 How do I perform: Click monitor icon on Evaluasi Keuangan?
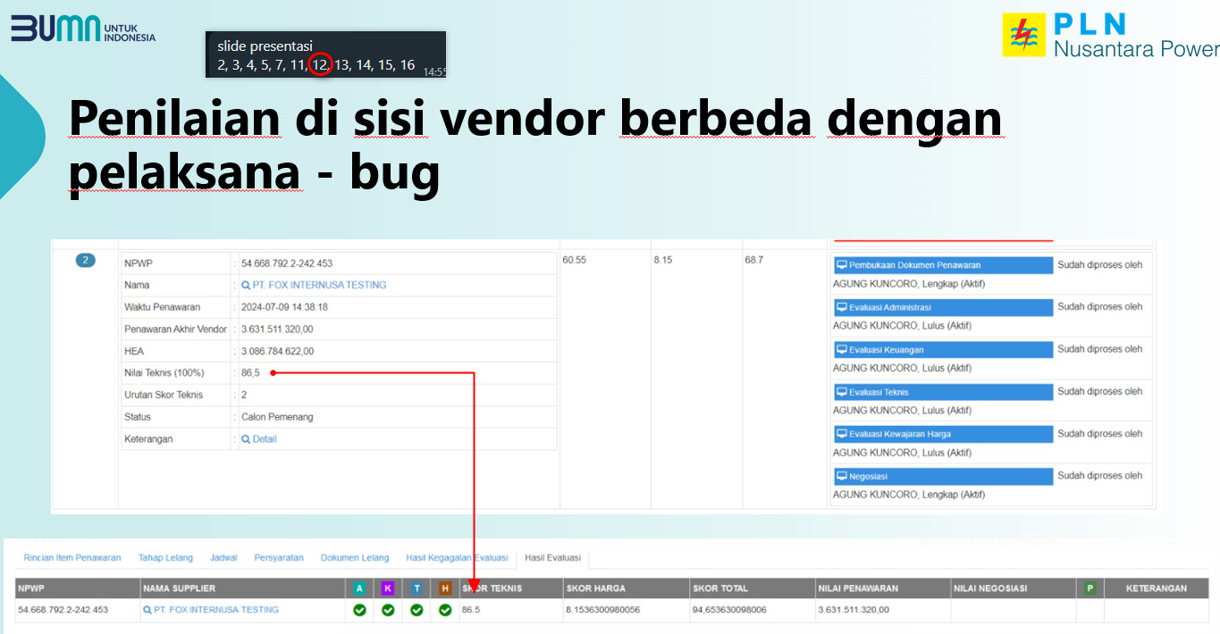841,349
